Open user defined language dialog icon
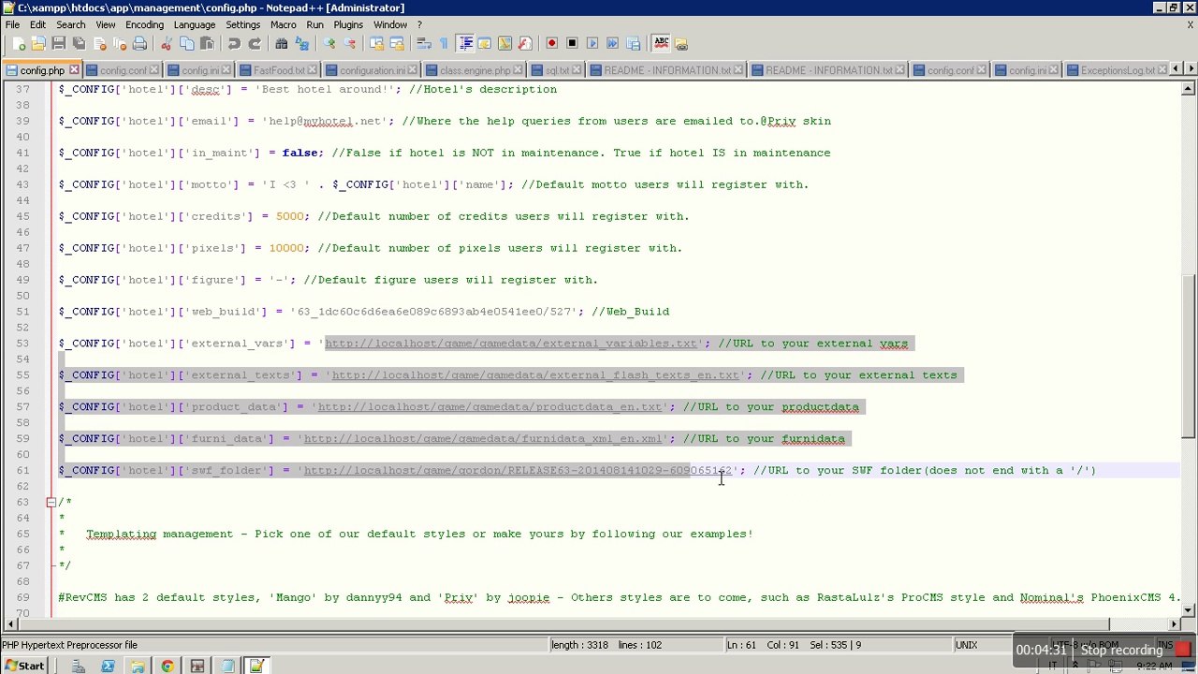 [485, 43]
